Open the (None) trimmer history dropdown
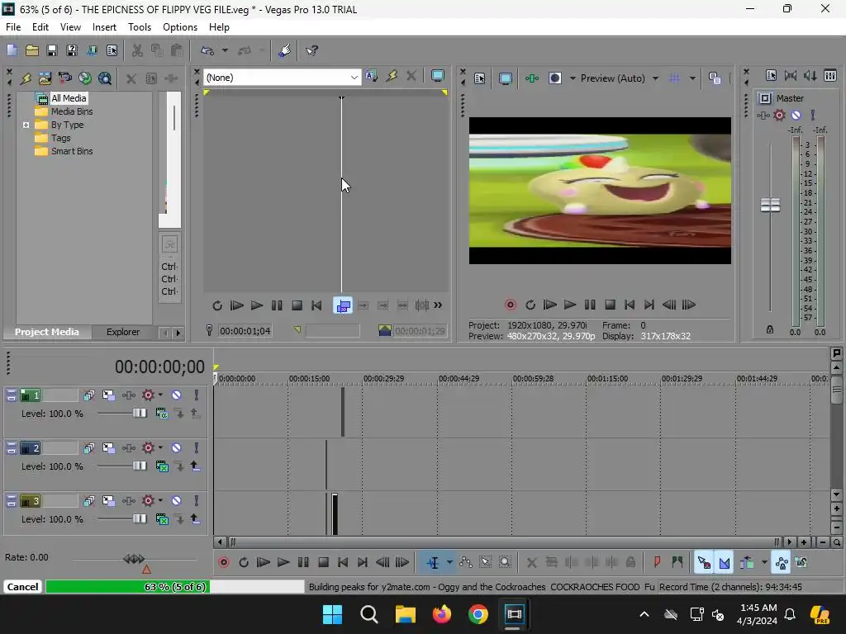The height and width of the screenshot is (634, 846). click(354, 78)
